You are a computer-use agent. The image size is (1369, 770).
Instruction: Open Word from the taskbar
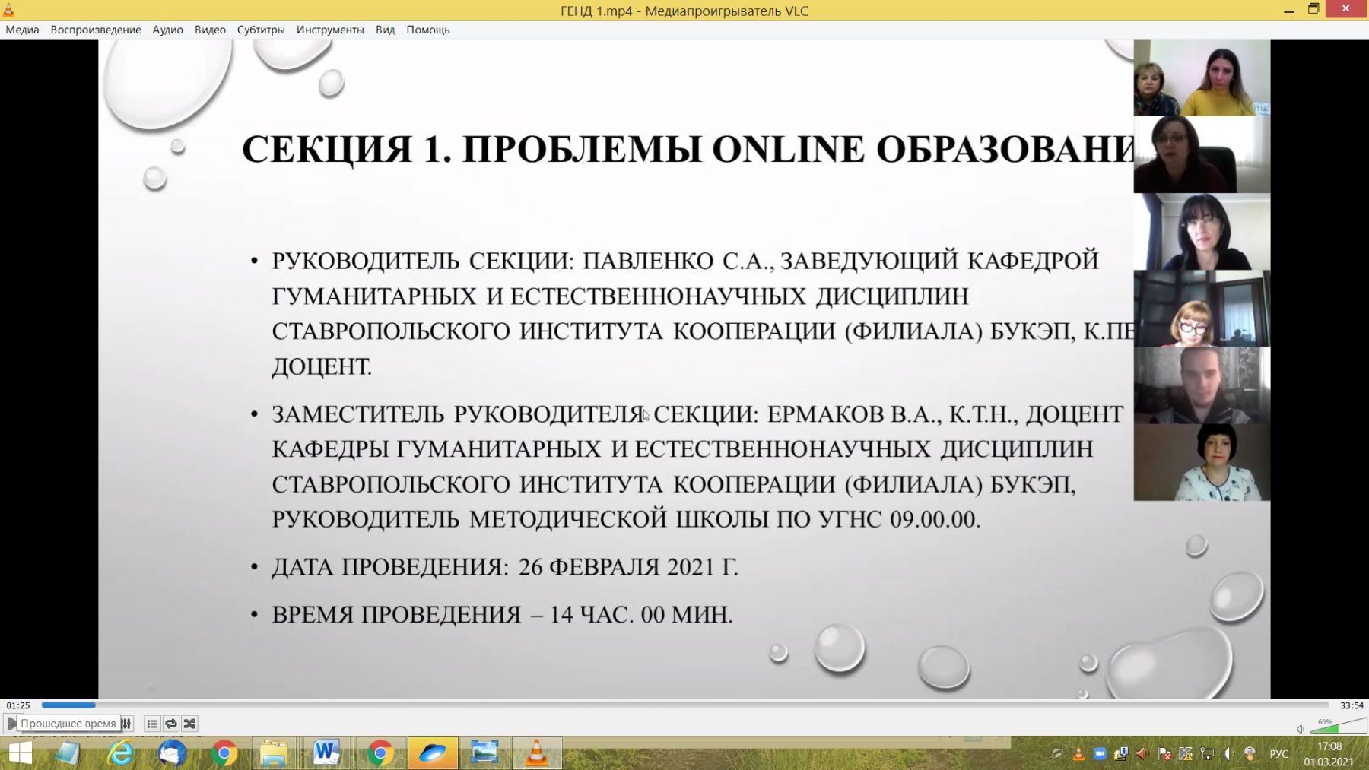tap(326, 753)
